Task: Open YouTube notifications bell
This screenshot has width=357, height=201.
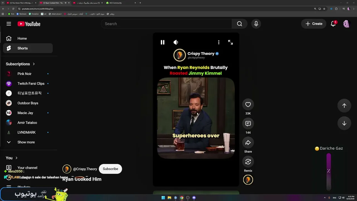Action: pyautogui.click(x=333, y=24)
